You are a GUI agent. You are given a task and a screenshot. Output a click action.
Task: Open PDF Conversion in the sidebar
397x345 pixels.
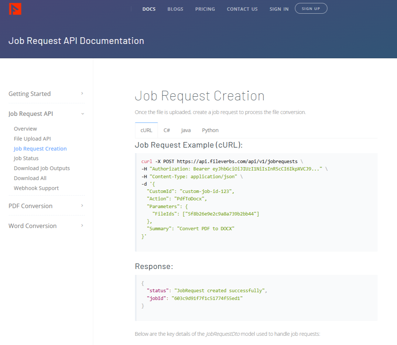pyautogui.click(x=30, y=206)
